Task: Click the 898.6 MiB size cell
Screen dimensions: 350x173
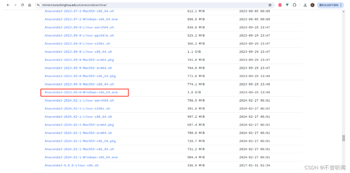Action: tap(196, 19)
